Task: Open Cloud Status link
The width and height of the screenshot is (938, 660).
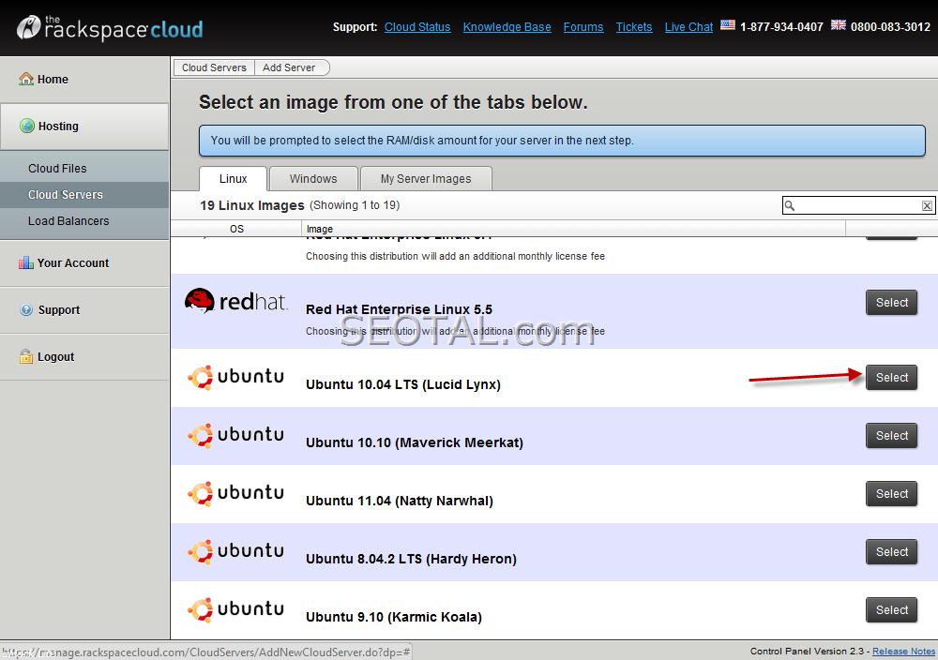Action: 417,27
